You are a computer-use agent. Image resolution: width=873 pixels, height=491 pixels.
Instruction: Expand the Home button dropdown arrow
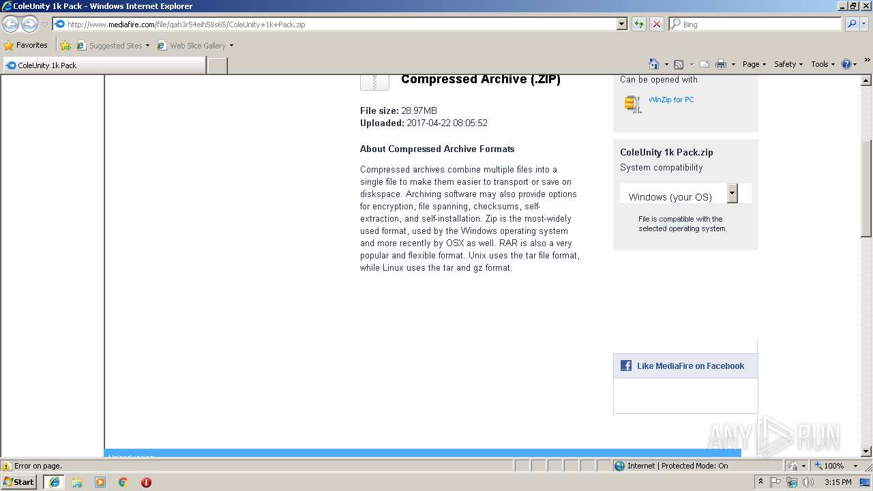pos(666,64)
